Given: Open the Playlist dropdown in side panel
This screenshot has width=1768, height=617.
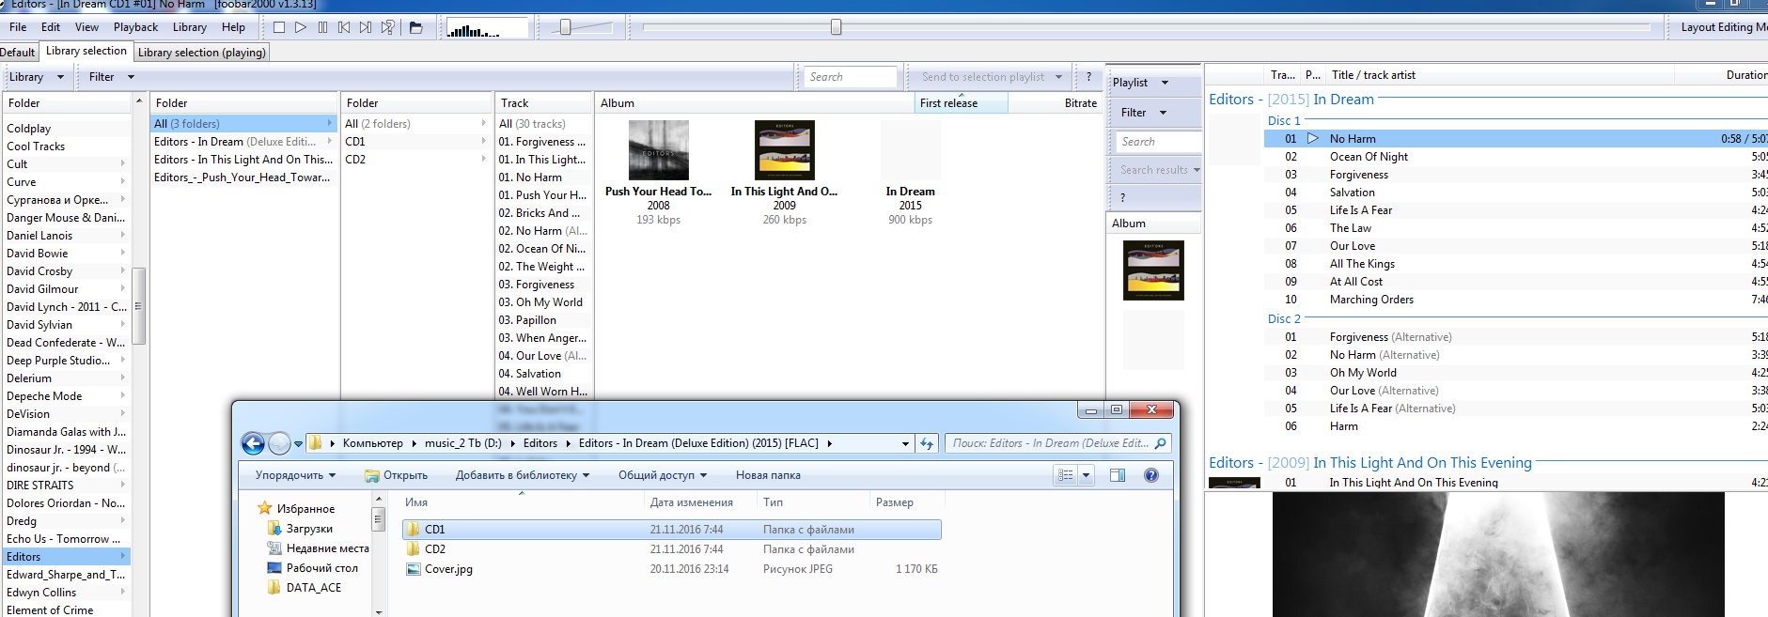Looking at the screenshot, I should click(x=1141, y=83).
